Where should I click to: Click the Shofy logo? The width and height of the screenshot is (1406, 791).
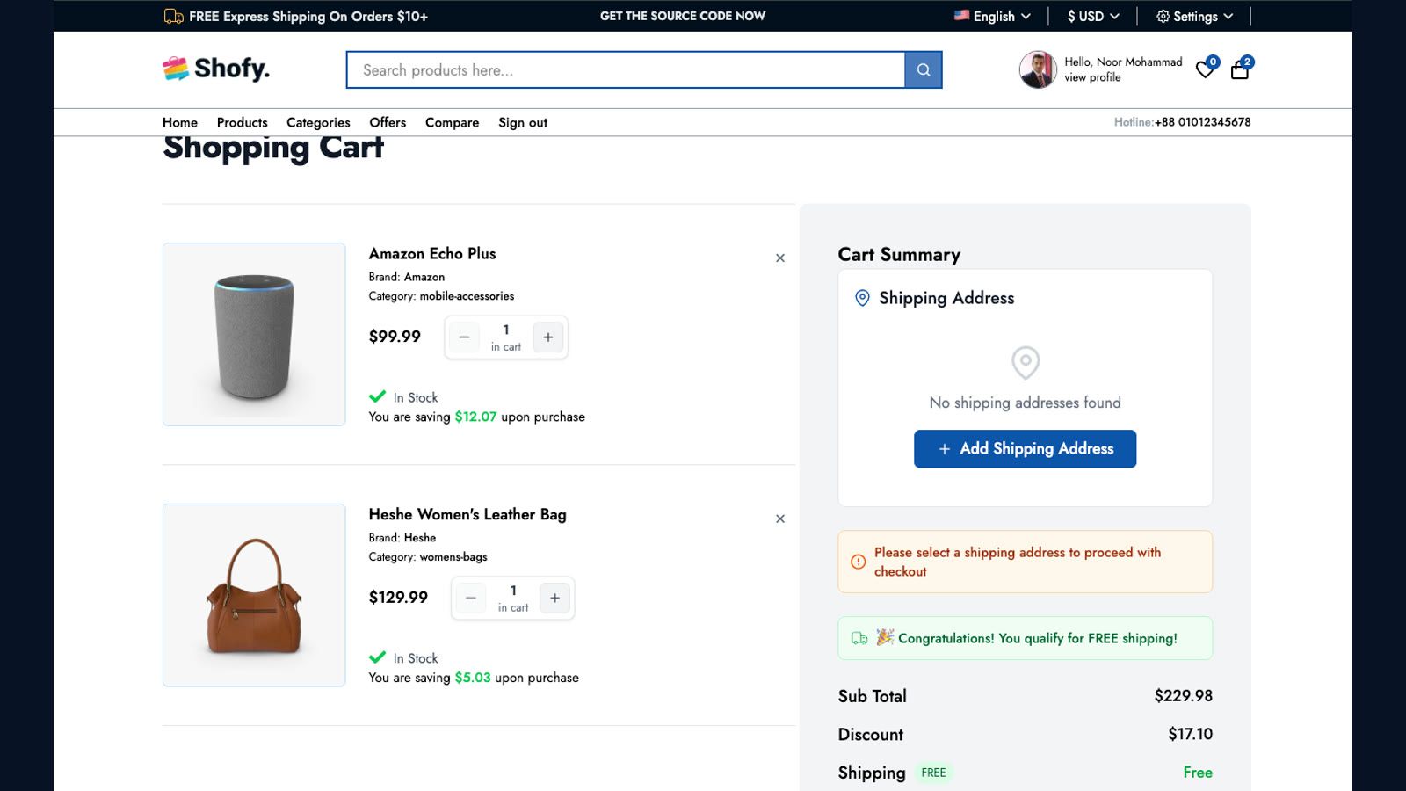[x=216, y=69]
